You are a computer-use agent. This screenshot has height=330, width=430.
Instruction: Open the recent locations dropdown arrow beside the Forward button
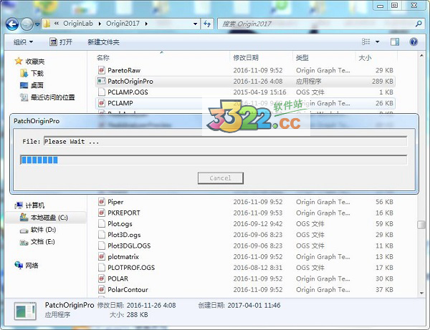click(x=37, y=24)
